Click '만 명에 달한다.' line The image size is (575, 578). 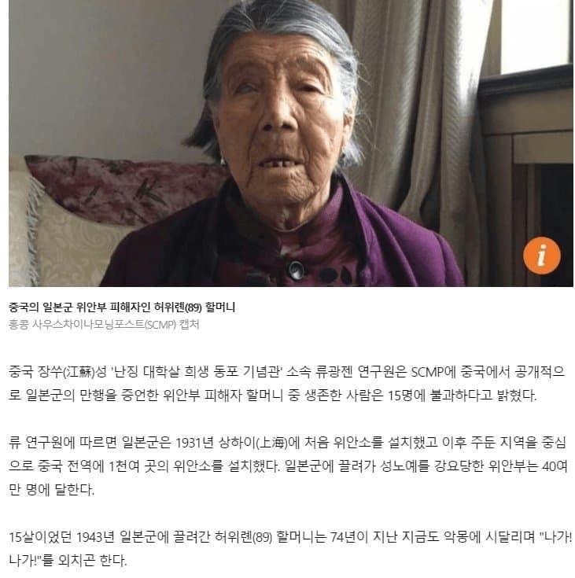[51, 490]
